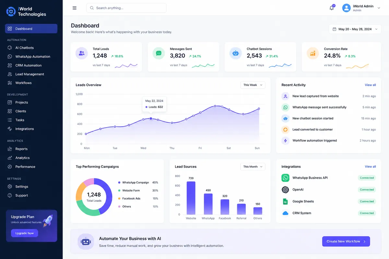This screenshot has width=389, height=259.
Task: Click the Settings gear sidebar icon
Action: (10, 186)
